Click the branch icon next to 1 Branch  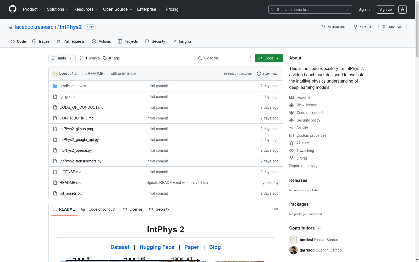pos(81,58)
